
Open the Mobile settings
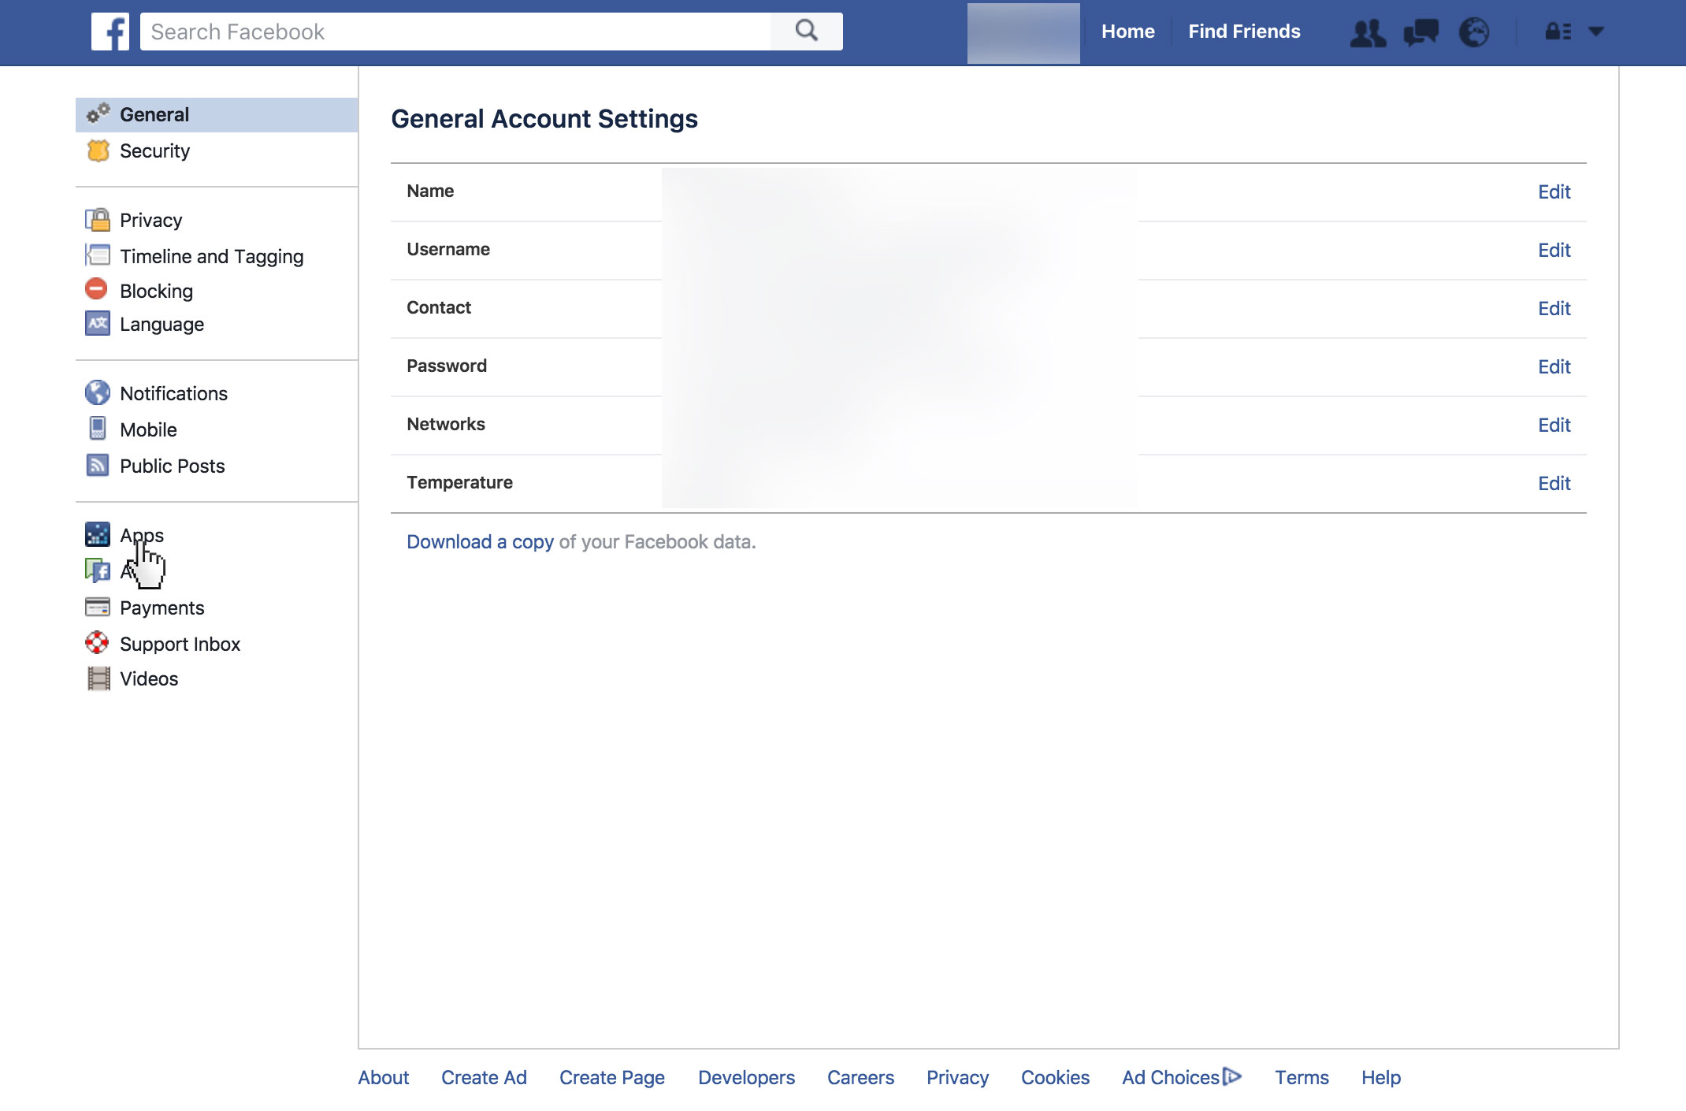click(x=148, y=429)
